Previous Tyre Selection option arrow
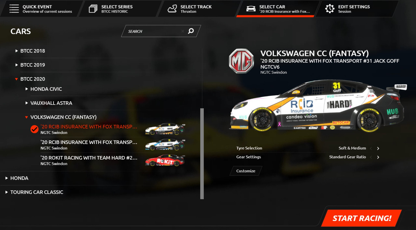 coord(371,148)
